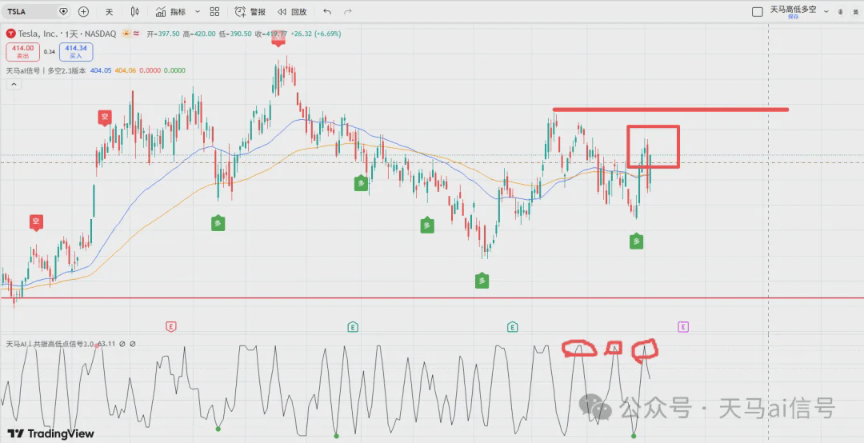Click the green 多 marker on moving average
The image size is (864, 443).
click(x=361, y=183)
